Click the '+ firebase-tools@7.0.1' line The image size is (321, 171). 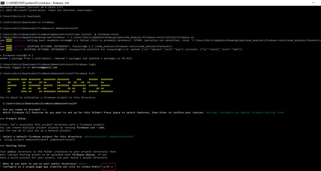(16, 55)
